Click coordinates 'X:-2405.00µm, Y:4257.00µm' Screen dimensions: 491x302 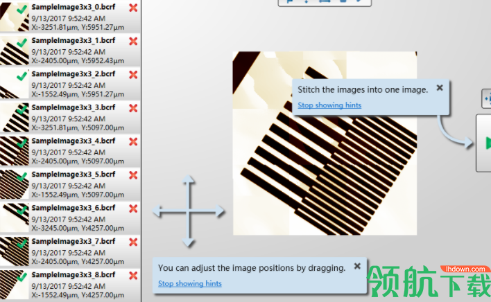78,262
